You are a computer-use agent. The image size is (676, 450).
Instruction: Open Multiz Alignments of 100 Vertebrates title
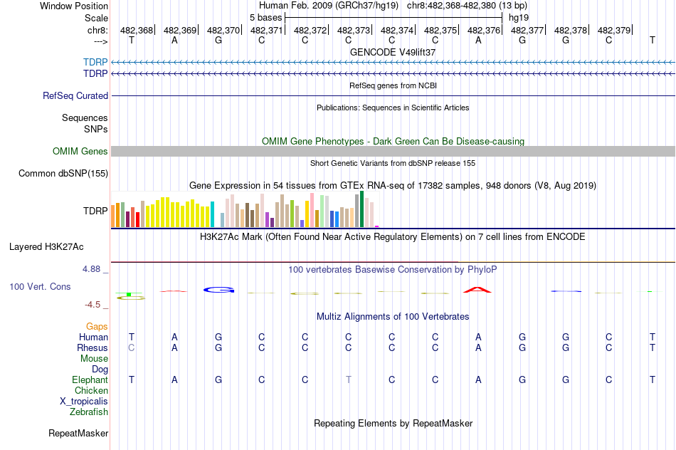point(393,317)
